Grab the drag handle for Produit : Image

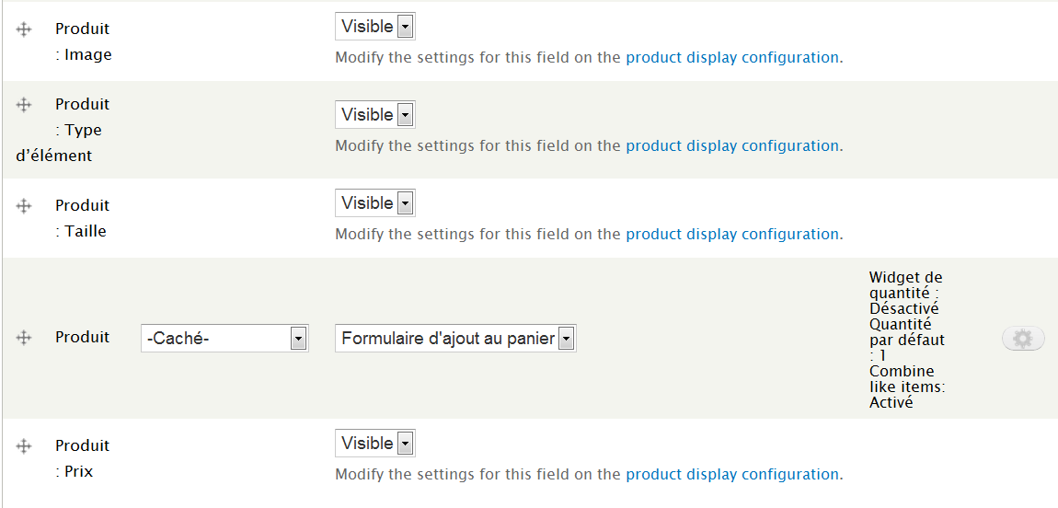pyautogui.click(x=25, y=29)
